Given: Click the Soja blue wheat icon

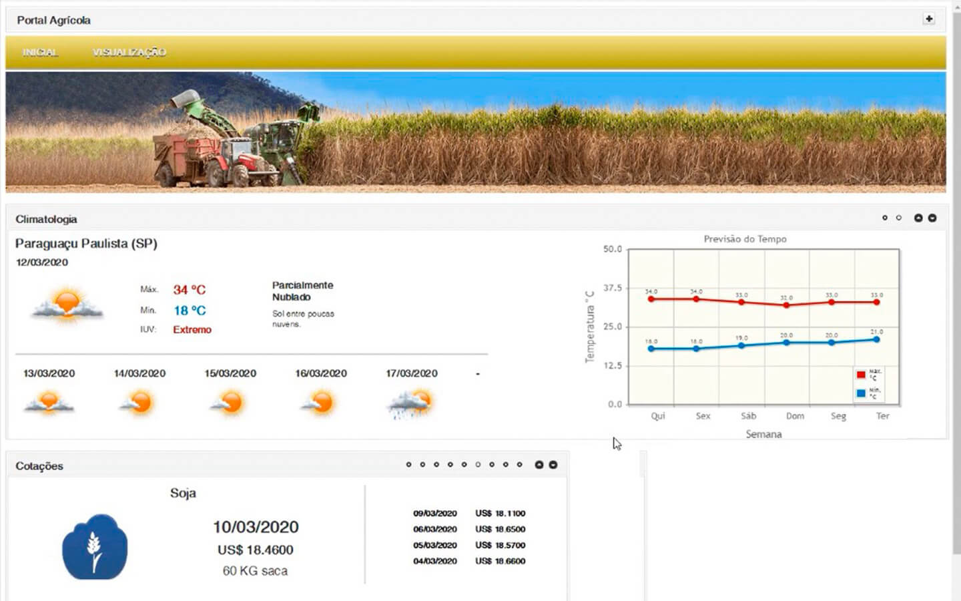Looking at the screenshot, I should (95, 547).
